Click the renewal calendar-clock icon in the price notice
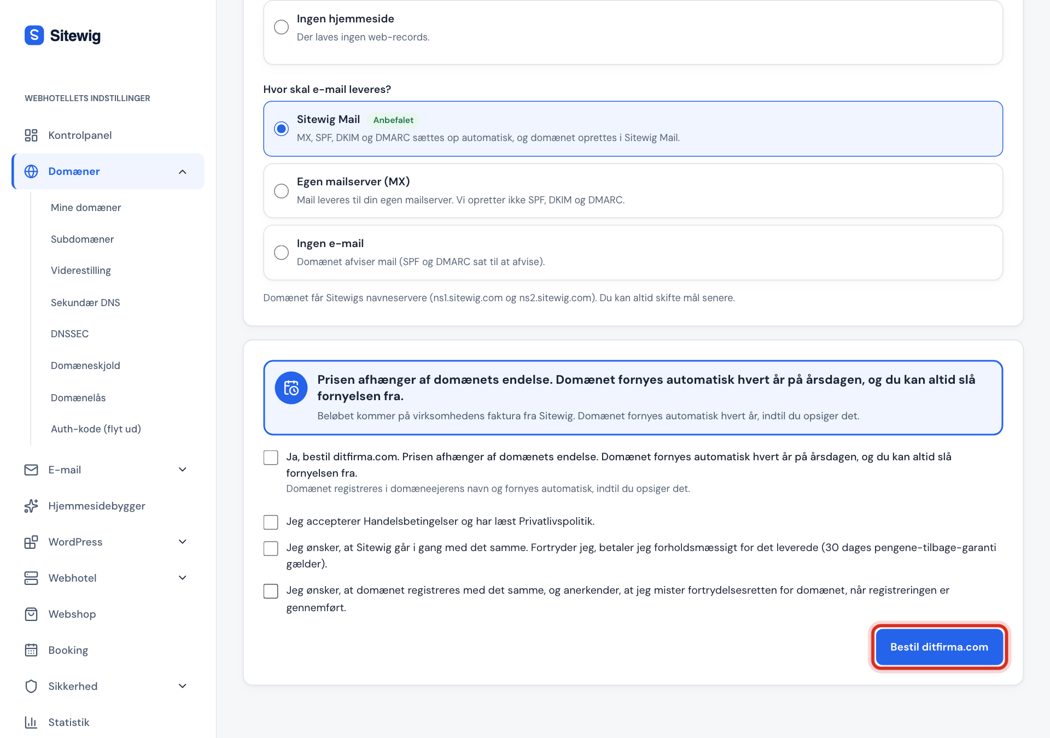Viewport: 1050px width, 738px height. tap(291, 388)
